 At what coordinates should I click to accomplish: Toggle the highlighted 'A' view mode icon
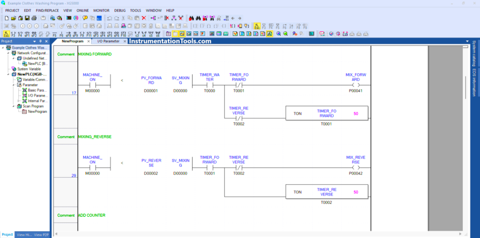click(x=270, y=34)
